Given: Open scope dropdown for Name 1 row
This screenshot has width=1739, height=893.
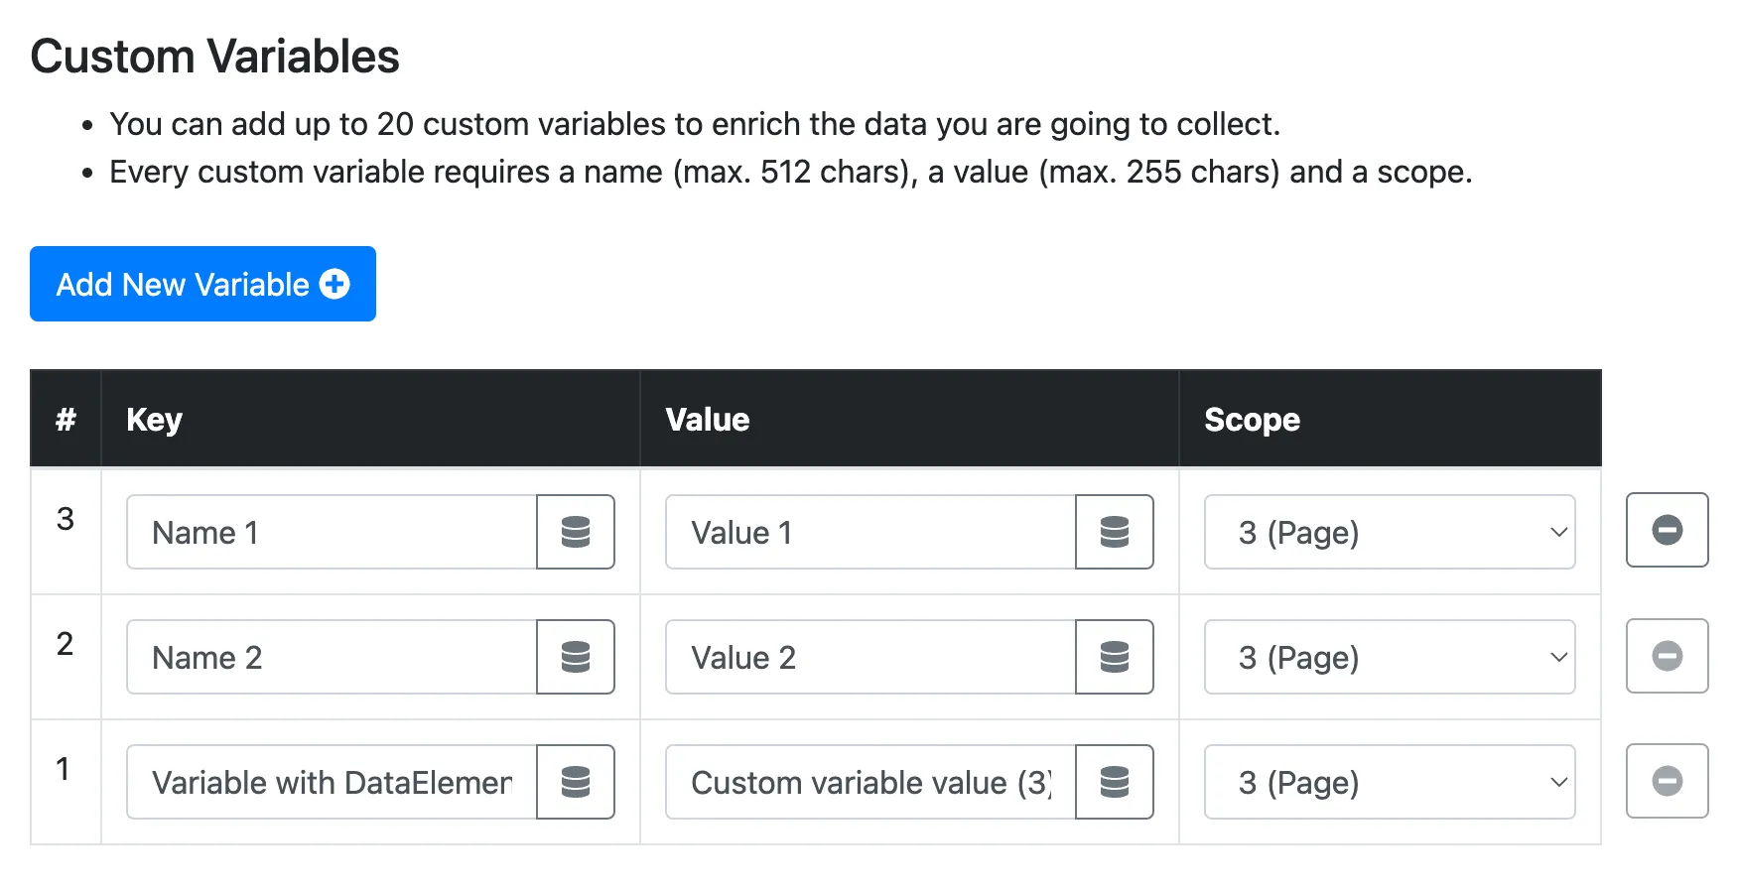Looking at the screenshot, I should 1390,532.
